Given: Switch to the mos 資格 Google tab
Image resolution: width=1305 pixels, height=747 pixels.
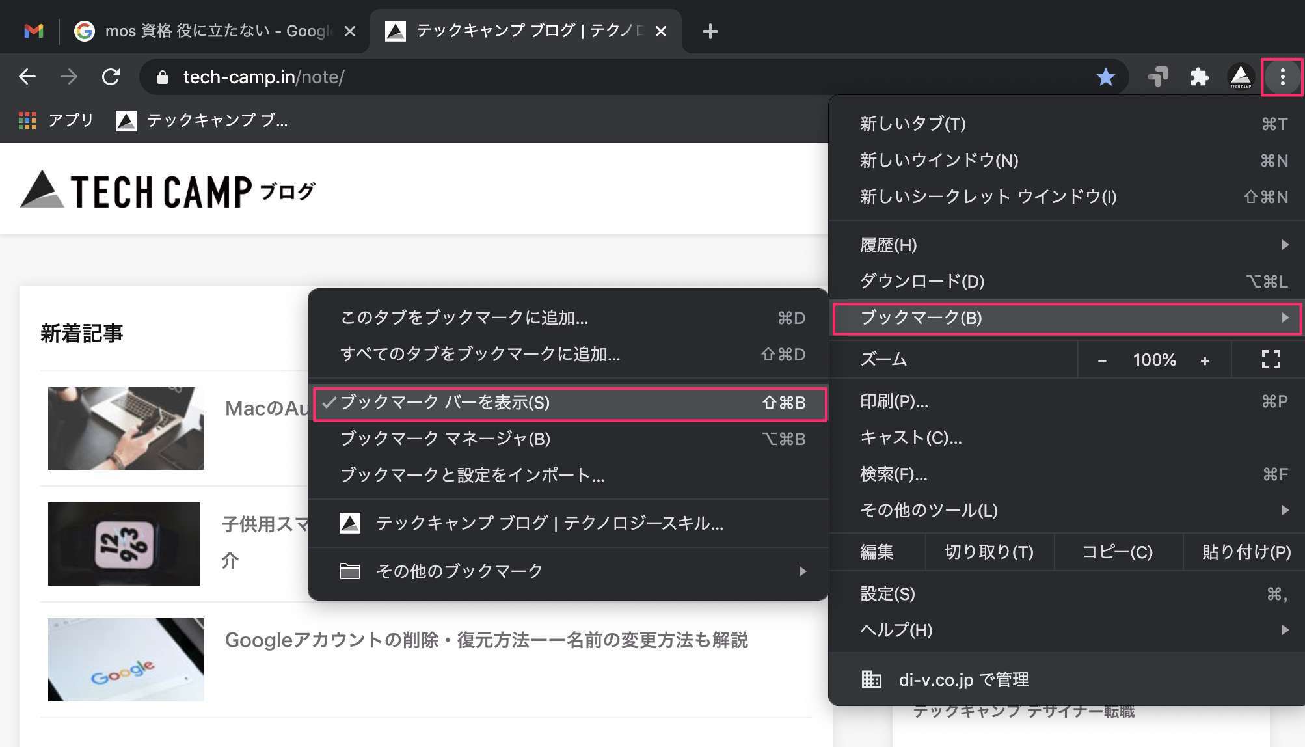Looking at the screenshot, I should (215, 31).
